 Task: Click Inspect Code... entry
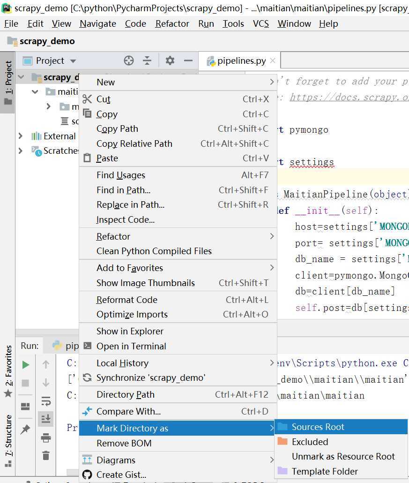178,219
